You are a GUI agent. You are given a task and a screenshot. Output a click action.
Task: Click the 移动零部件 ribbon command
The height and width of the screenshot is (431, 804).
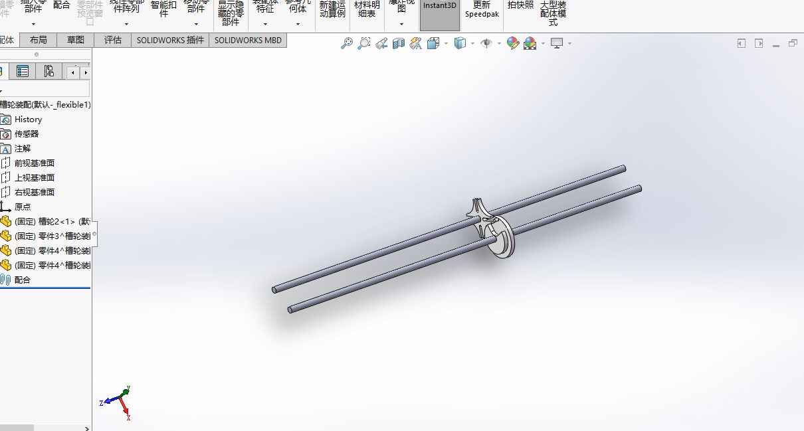[196, 8]
